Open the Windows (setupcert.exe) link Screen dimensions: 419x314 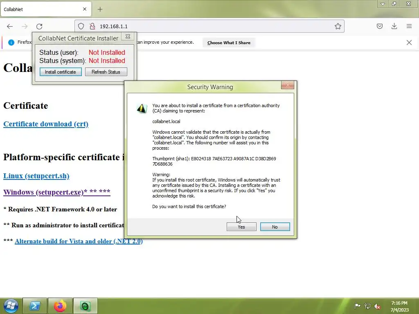click(56, 192)
